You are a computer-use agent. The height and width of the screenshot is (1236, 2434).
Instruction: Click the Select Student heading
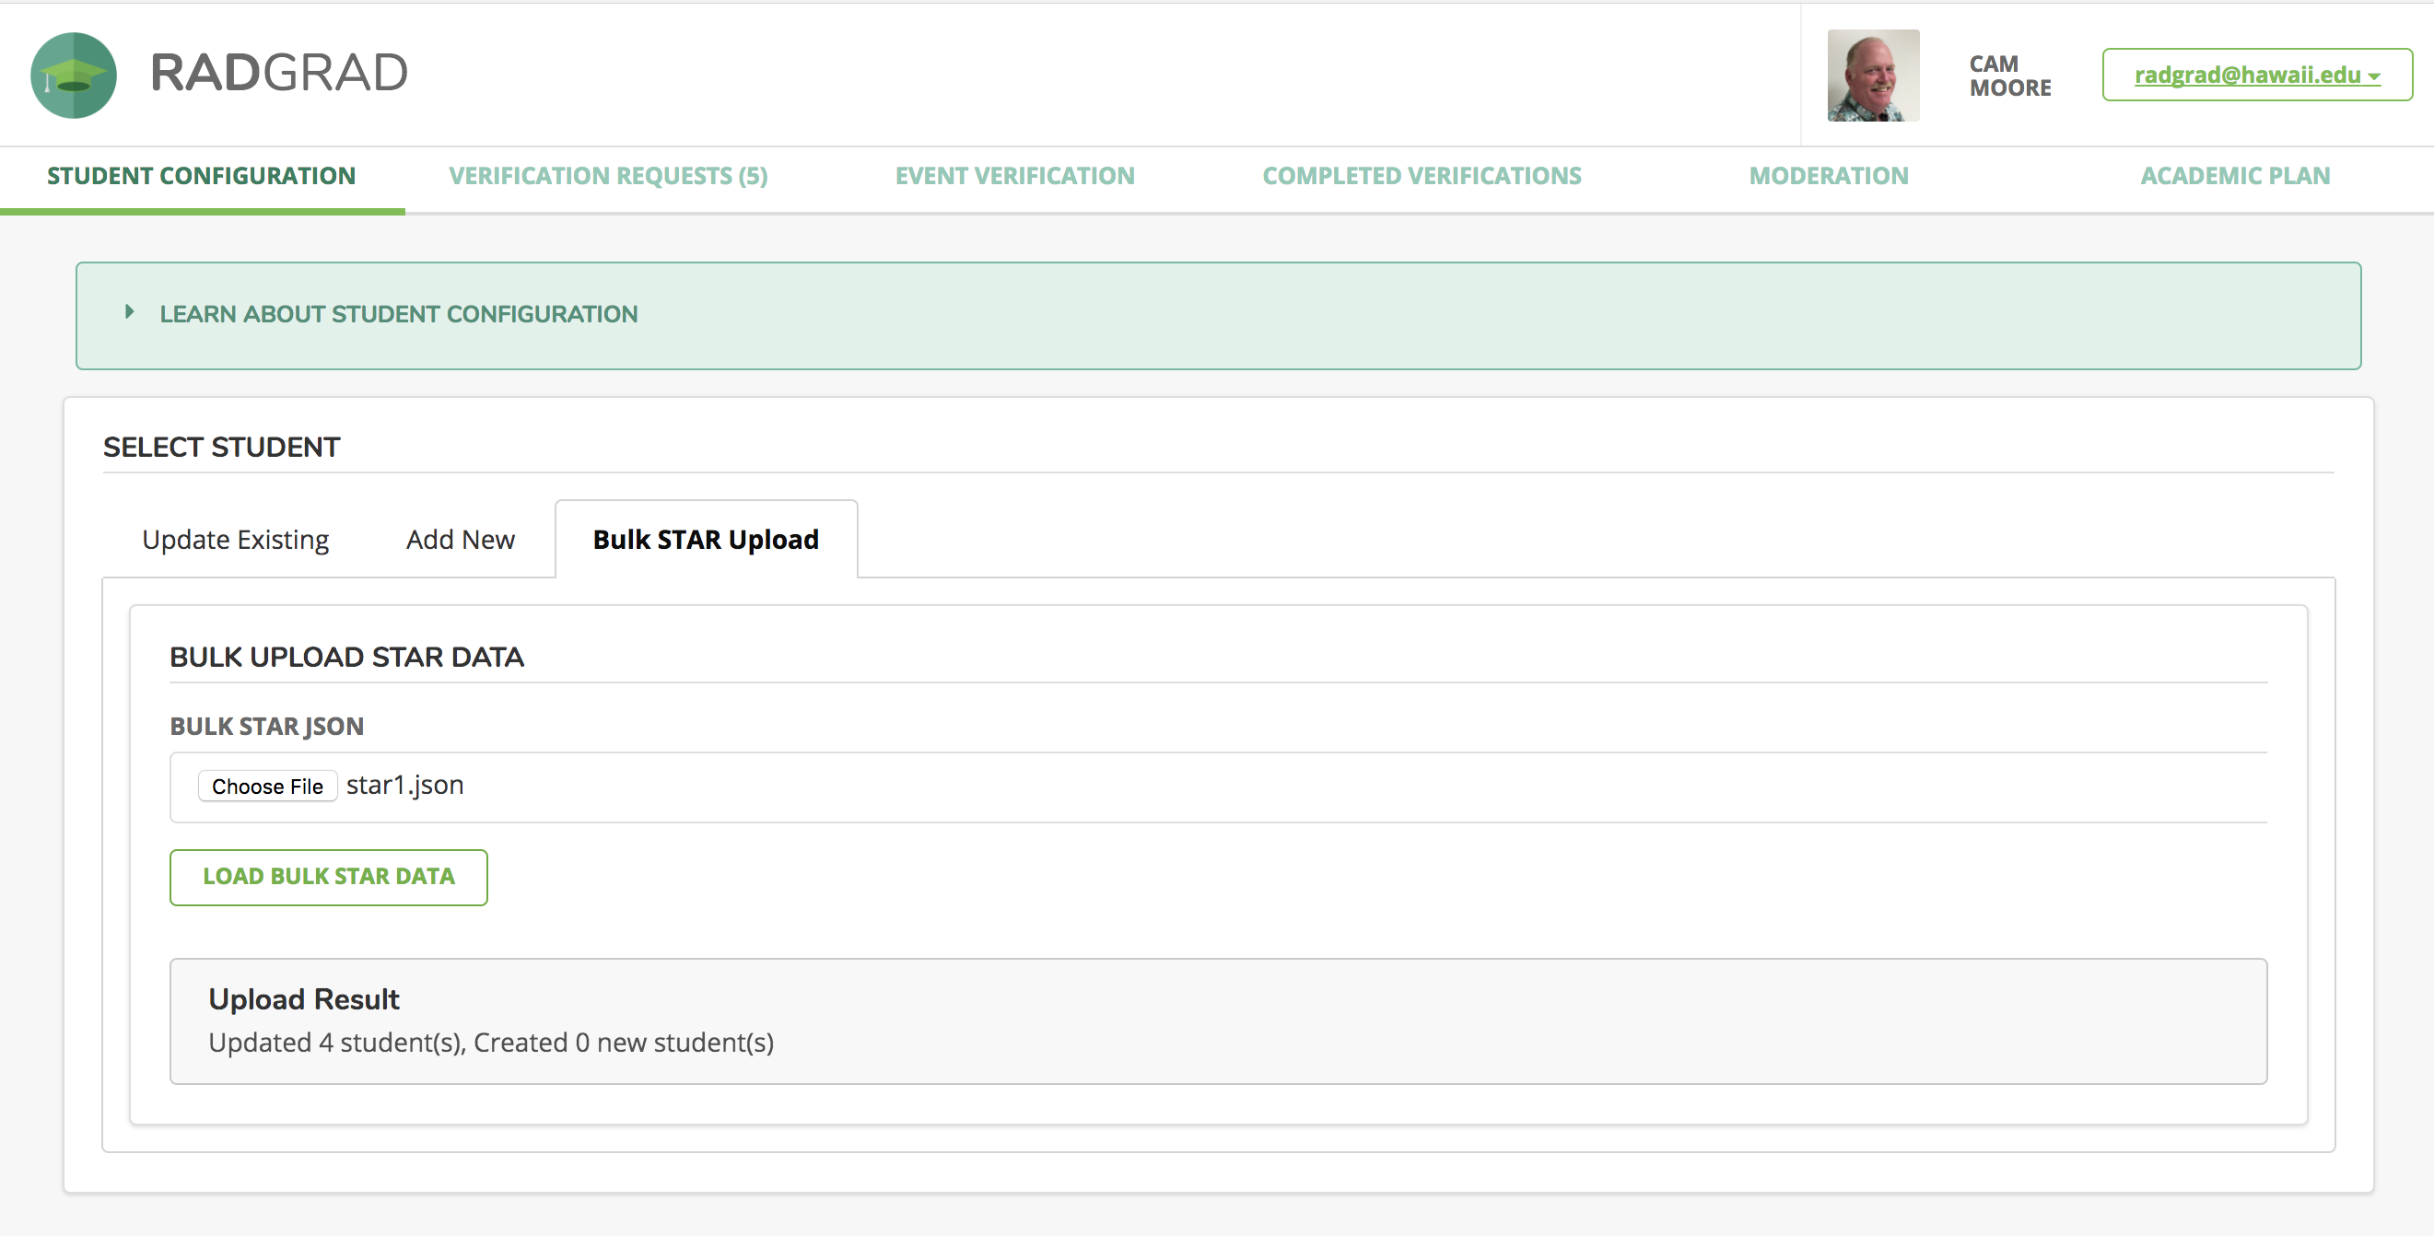pos(221,447)
